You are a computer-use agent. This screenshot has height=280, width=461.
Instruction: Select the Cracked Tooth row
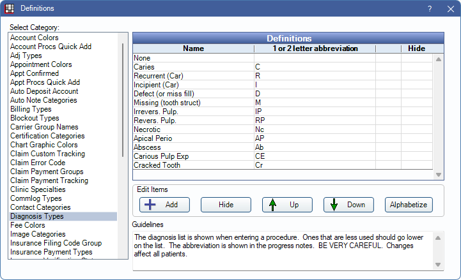pos(157,165)
